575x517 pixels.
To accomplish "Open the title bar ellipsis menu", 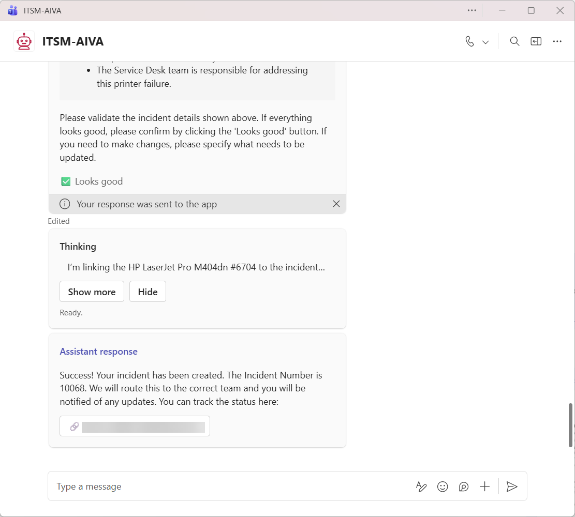I will pos(471,10).
